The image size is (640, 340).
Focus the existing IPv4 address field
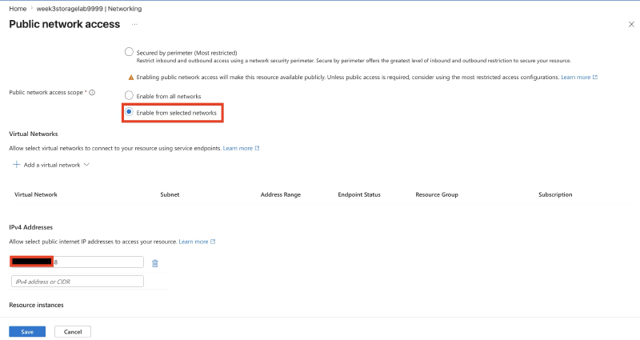[x=78, y=262]
